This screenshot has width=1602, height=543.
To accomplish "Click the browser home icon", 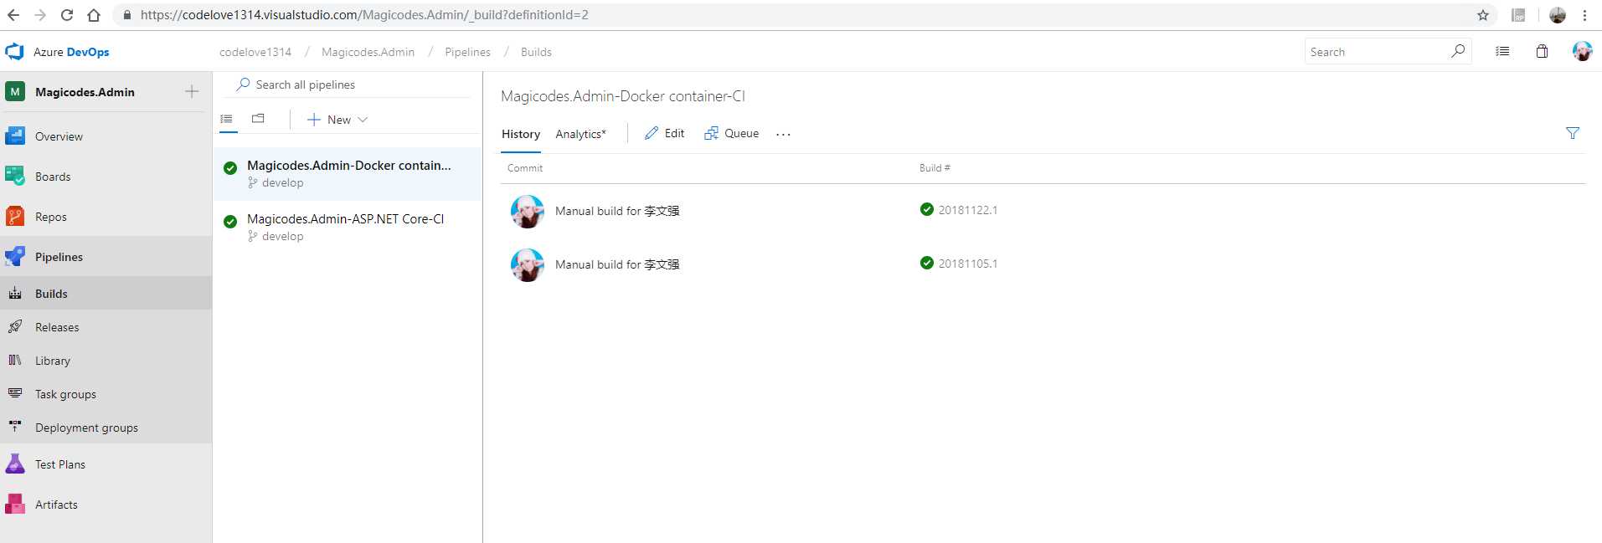I will click(94, 15).
